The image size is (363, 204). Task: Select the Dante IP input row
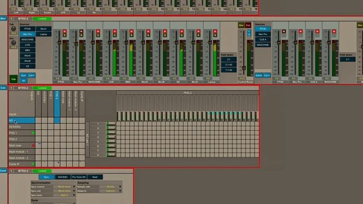(x=22, y=164)
